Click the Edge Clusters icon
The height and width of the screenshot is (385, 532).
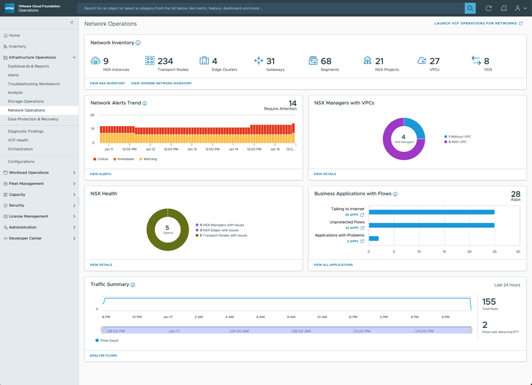[x=204, y=61]
